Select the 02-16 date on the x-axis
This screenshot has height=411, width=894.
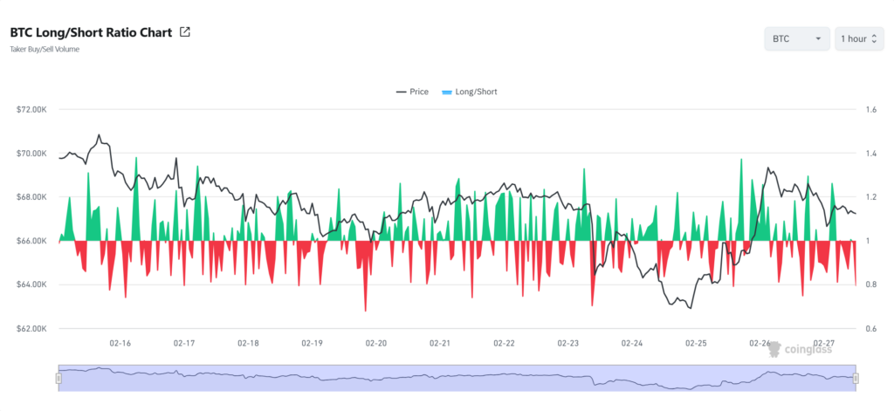click(x=120, y=344)
